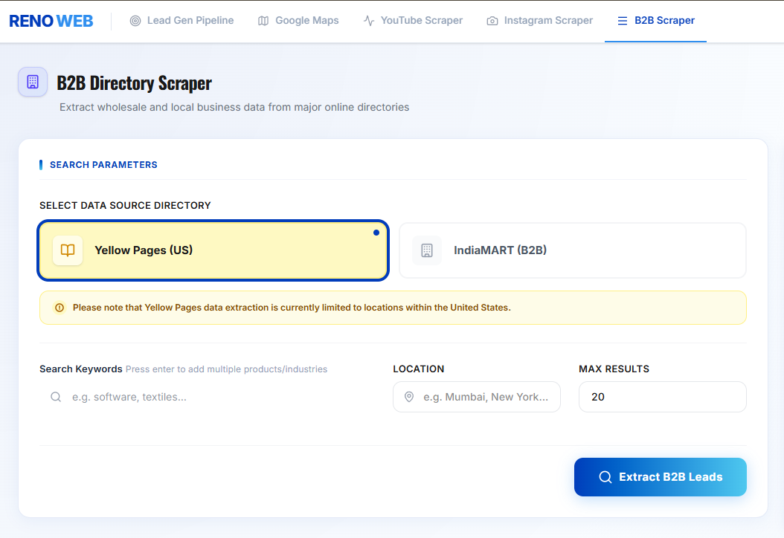This screenshot has width=784, height=538.
Task: Click the map pin icon in Location
Action: click(409, 397)
